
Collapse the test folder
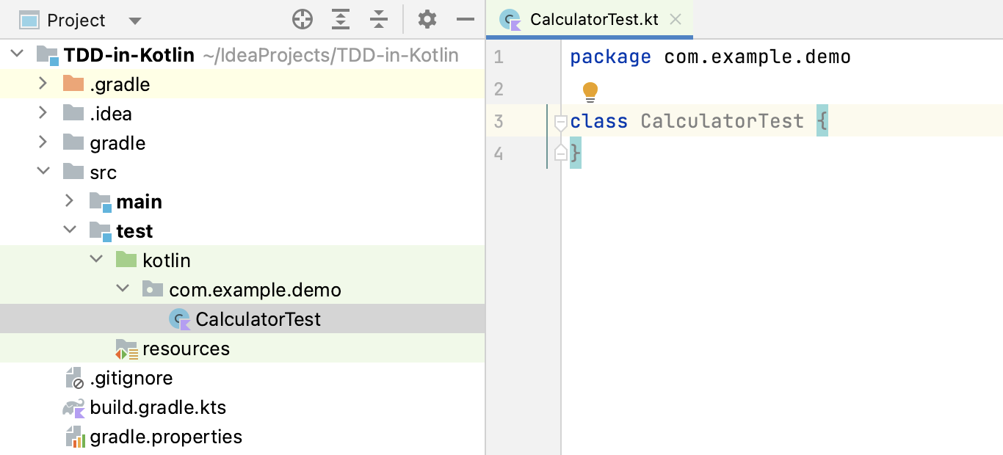click(x=70, y=230)
